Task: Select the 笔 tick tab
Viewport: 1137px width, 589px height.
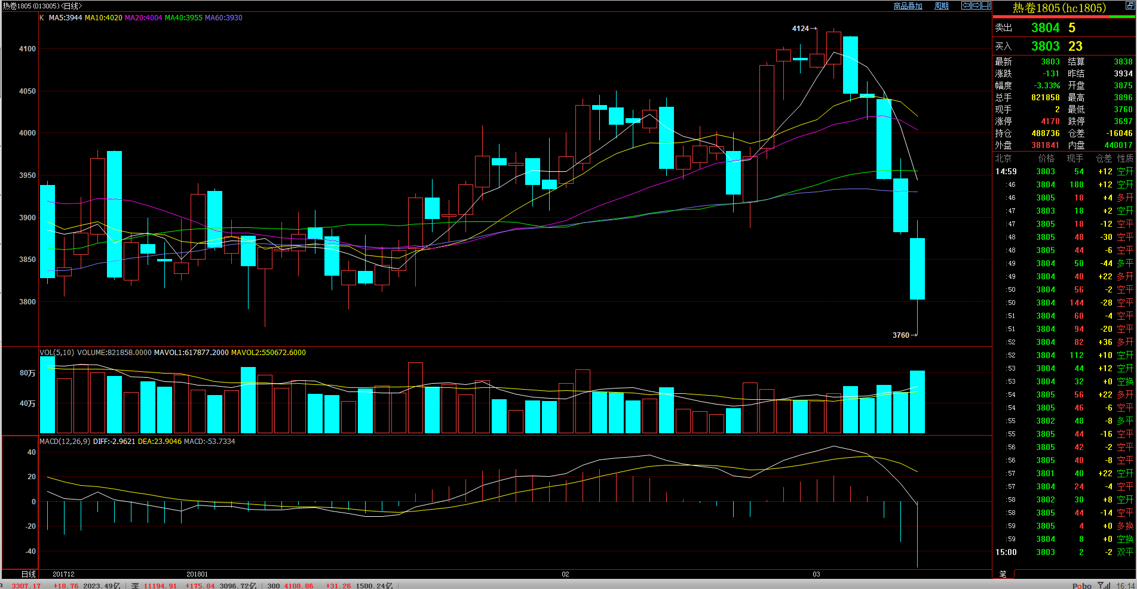Action: tap(1003, 573)
